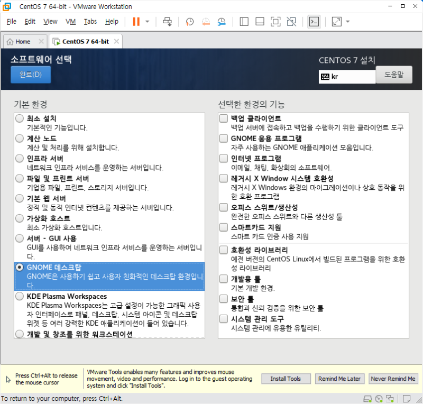The image size is (423, 404).
Task: Check the 백업 클라이언트 option
Action: coord(223,118)
